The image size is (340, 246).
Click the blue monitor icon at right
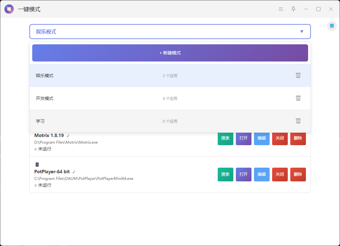click(x=332, y=26)
